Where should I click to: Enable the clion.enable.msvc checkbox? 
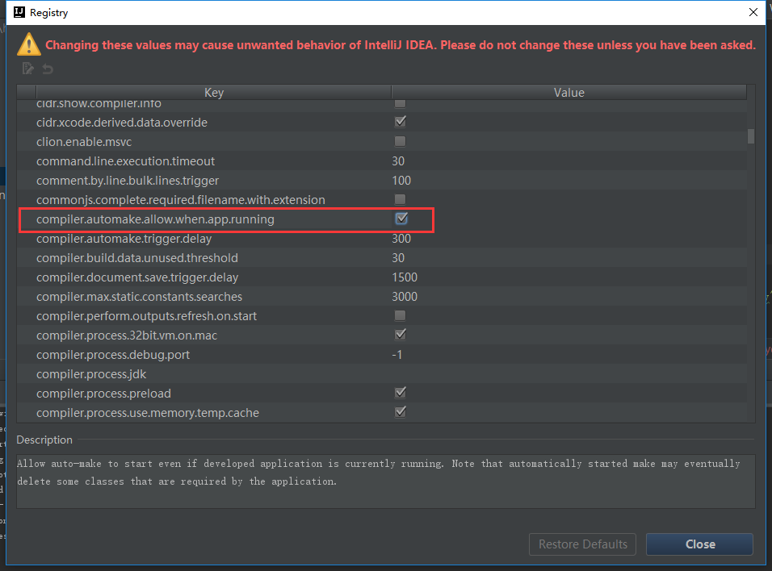click(400, 141)
